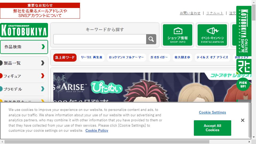Screen dimensions: 256x144
Task: Open the Shop Info tile
Action: click(178, 35)
